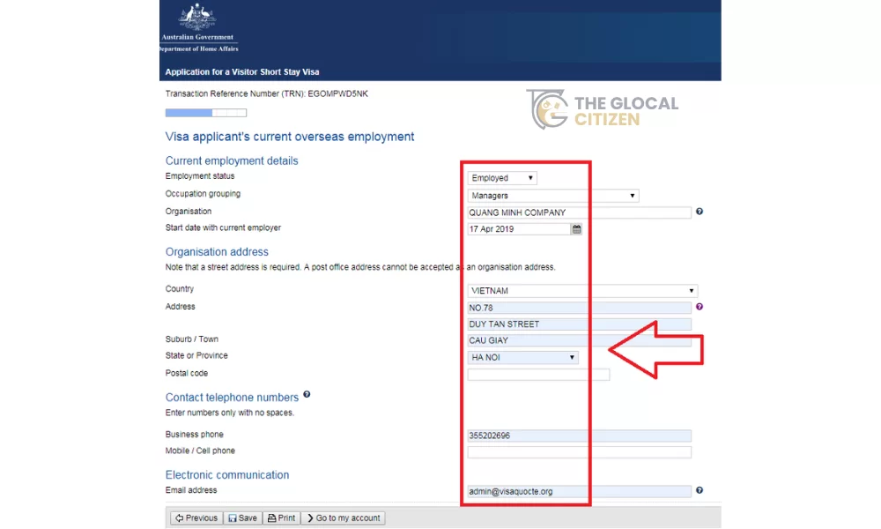Click The Glocal Citizen watermark logo
This screenshot has height=529, width=881.
(603, 109)
